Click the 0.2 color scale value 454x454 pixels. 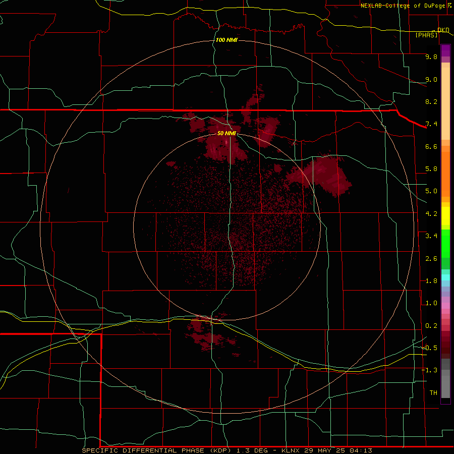[x=431, y=326]
